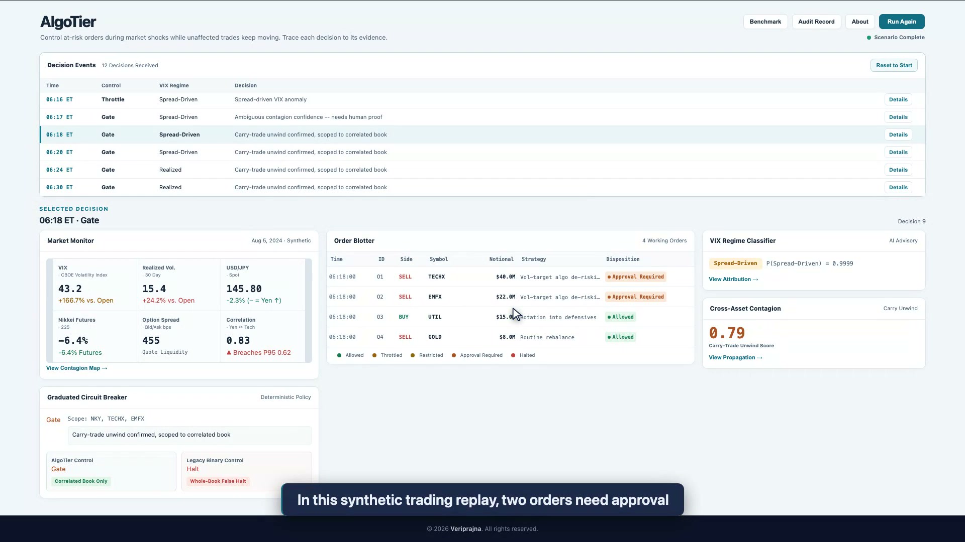965x542 pixels.
Task: Open the Benchmark page
Action: coord(765,22)
